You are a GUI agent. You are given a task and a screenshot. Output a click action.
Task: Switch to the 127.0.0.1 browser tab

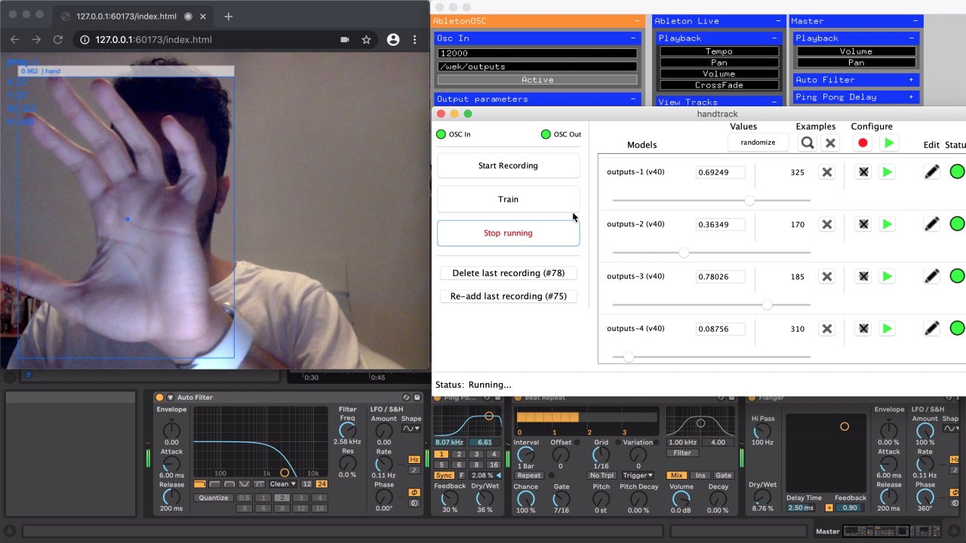[126, 16]
